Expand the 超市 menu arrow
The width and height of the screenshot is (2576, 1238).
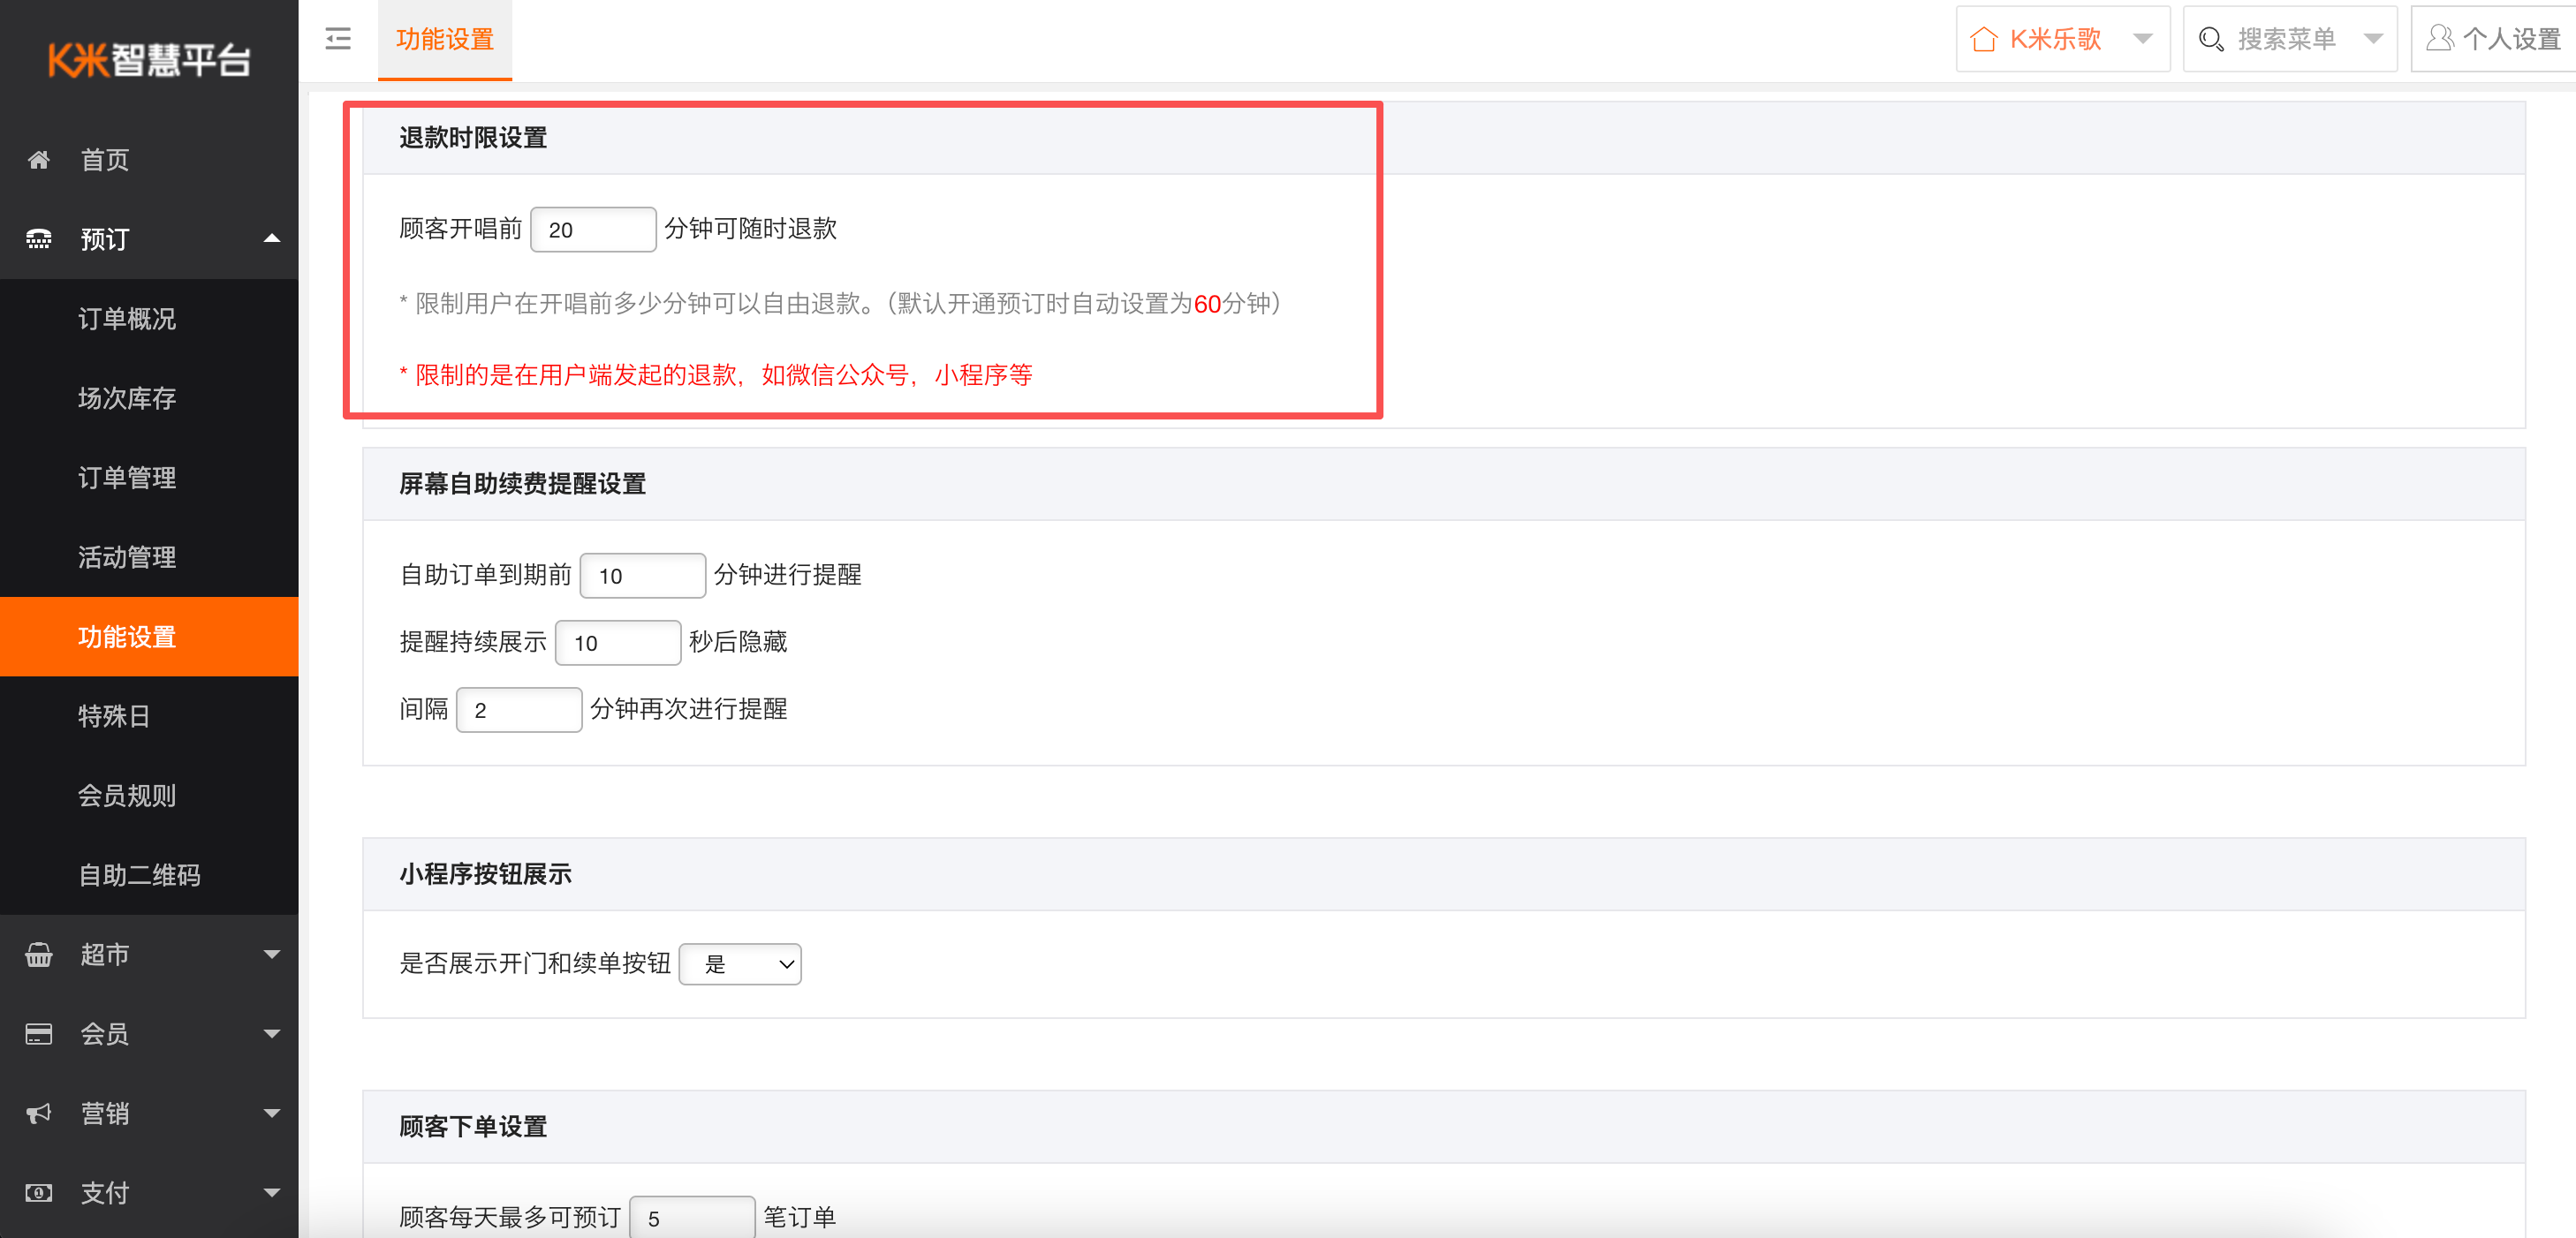click(x=271, y=955)
